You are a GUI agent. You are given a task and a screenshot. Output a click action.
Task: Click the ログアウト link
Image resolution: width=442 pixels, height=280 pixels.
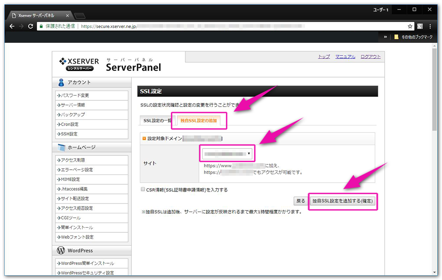[370, 56]
